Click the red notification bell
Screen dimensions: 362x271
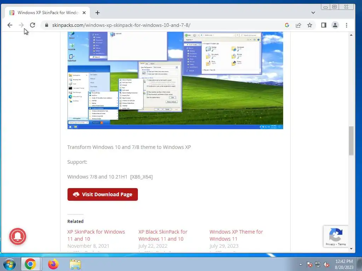point(18,236)
